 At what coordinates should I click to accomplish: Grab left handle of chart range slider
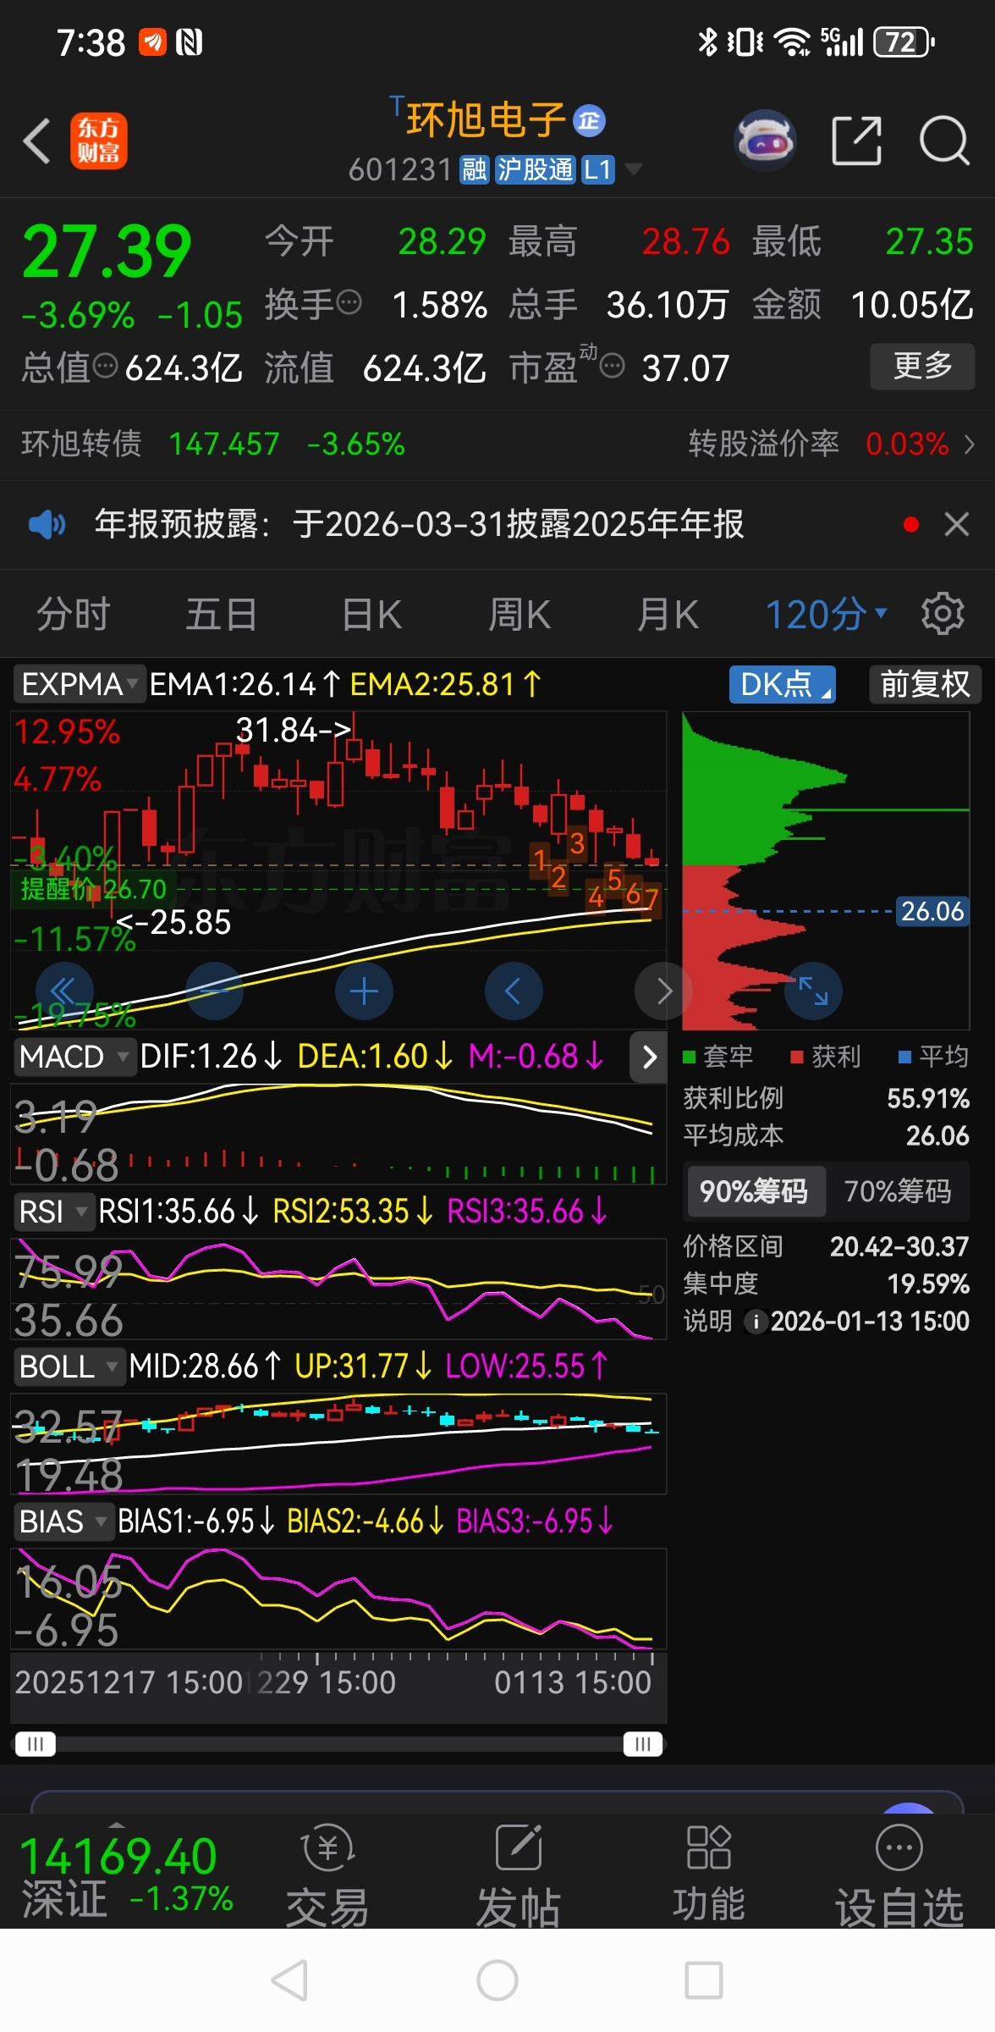point(36,1743)
